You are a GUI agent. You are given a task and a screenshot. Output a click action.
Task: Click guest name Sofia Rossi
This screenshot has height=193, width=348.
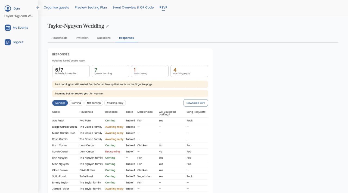pyautogui.click(x=59, y=176)
